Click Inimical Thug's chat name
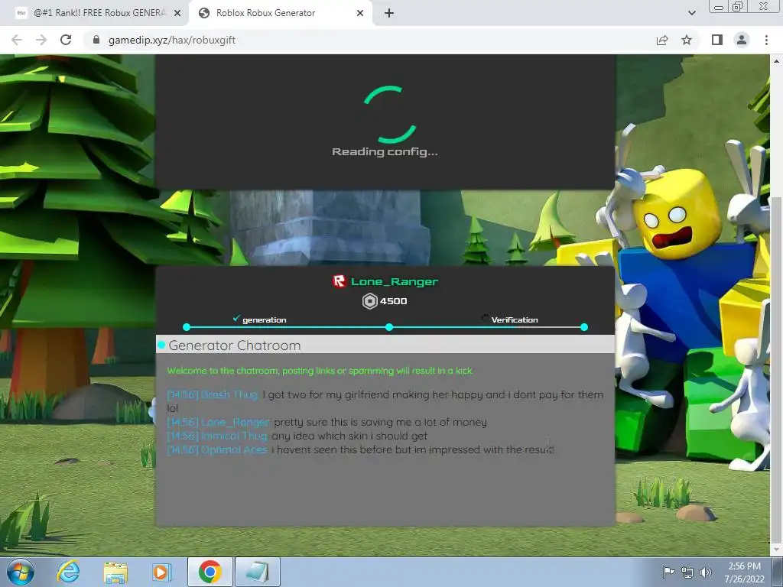This screenshot has width=783, height=587. 234,436
